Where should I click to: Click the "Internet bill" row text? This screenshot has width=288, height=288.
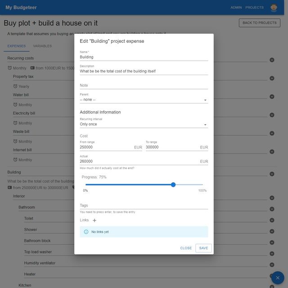(x=22, y=150)
